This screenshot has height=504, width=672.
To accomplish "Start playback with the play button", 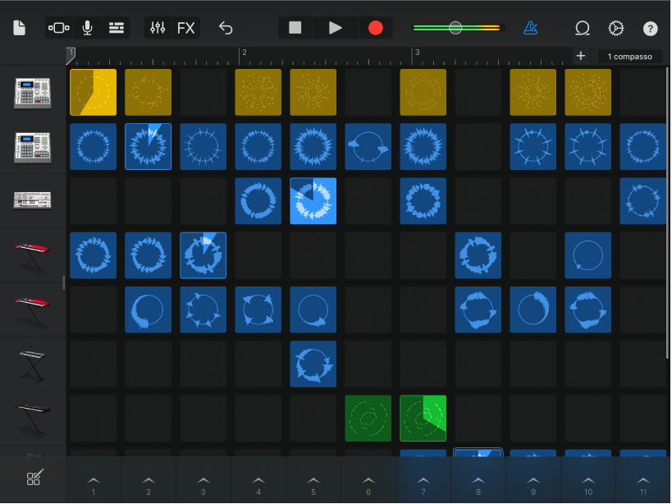I will click(x=334, y=27).
